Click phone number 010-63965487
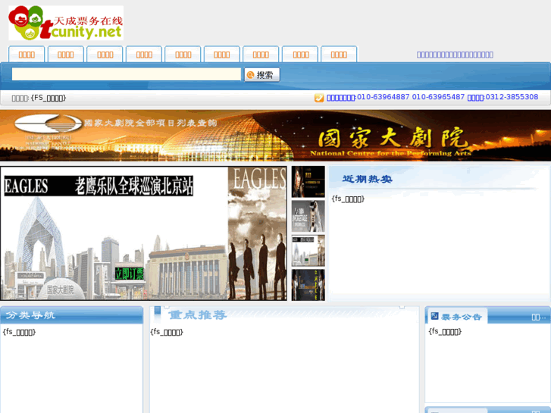Viewport: 551px width, 413px height. 438,97
